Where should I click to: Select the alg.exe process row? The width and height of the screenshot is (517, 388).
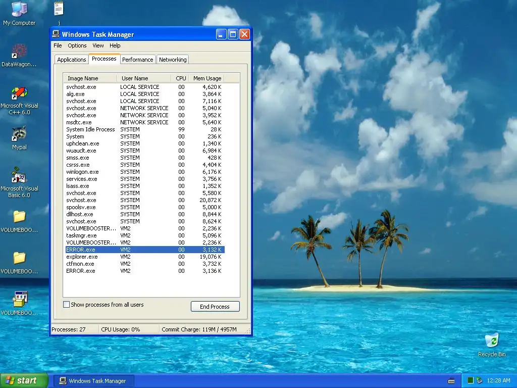(x=145, y=94)
